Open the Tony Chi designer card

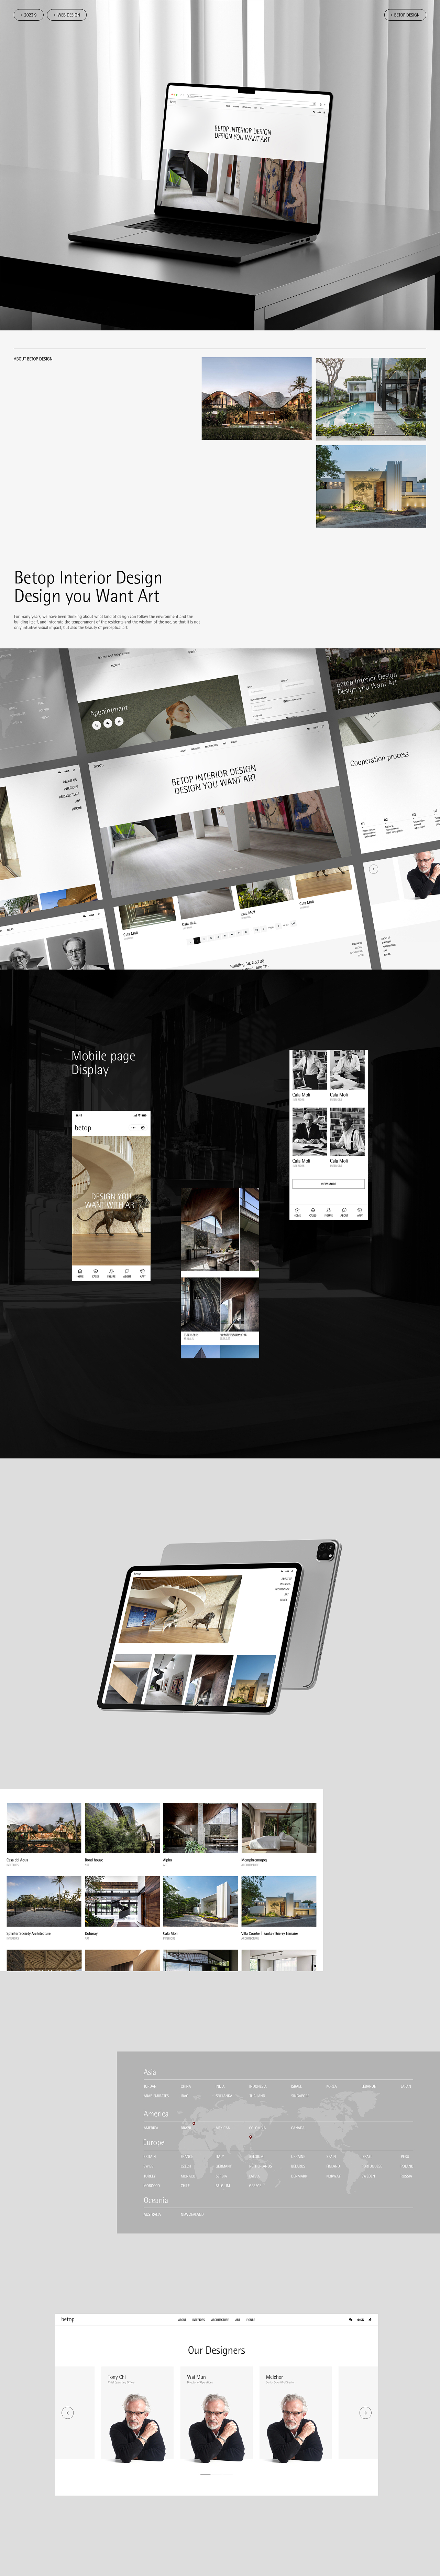click(138, 2415)
